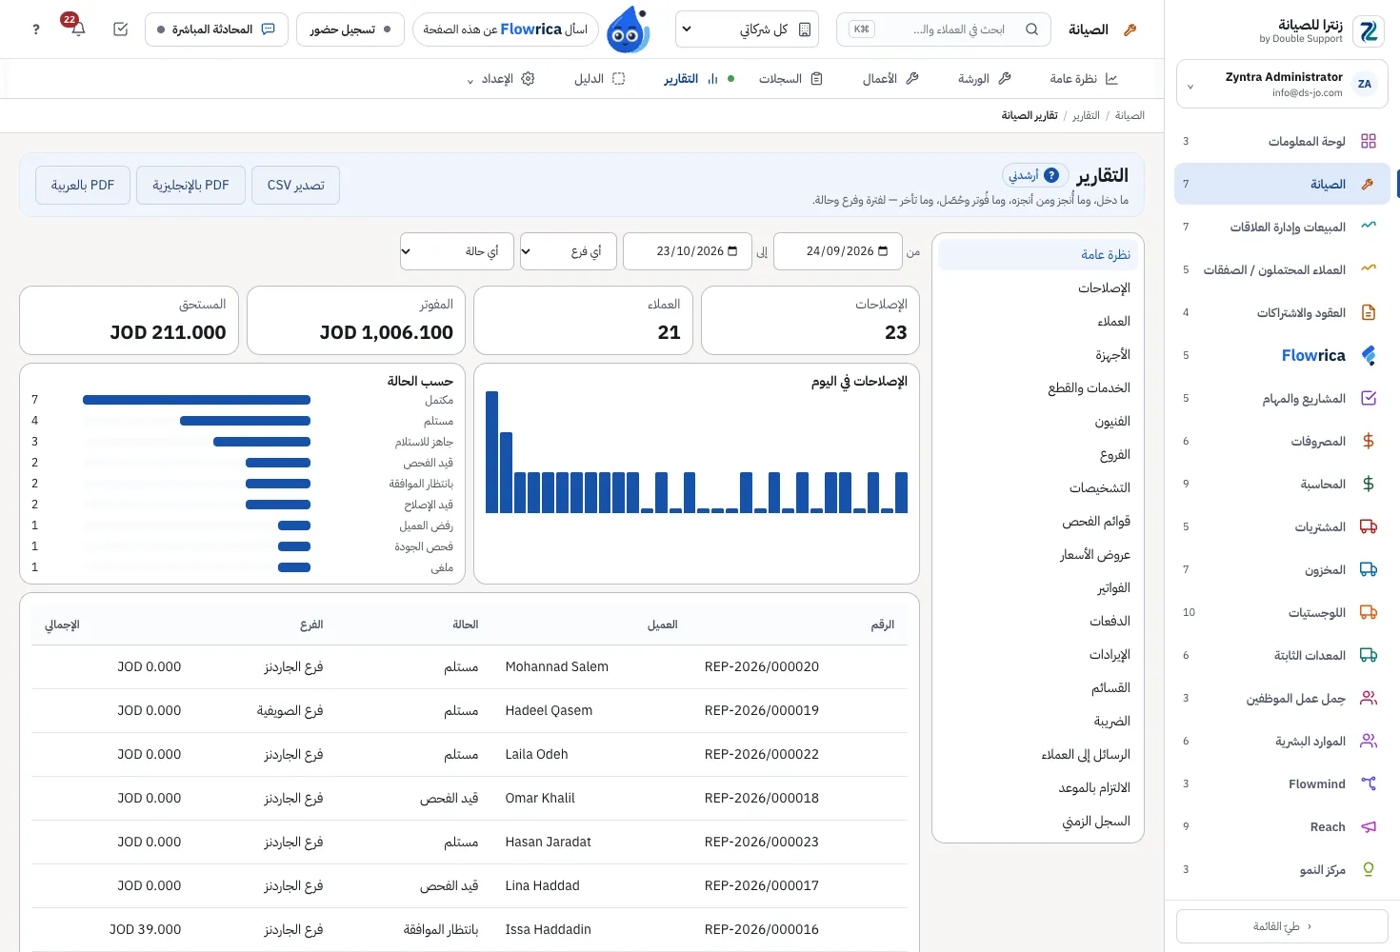Click the اسأل Flowrica عن هذه الصفحة button

506,30
